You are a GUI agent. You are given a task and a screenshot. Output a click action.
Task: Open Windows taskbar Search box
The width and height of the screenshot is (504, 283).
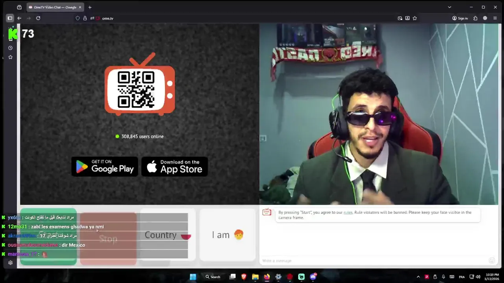213,277
